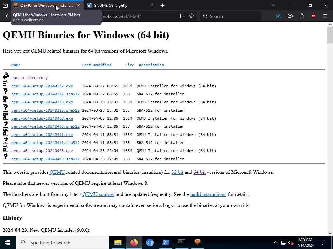Expand the list all tabs chevron
Image resolution: width=333 pixels, height=249 pixels.
pos(273,5)
